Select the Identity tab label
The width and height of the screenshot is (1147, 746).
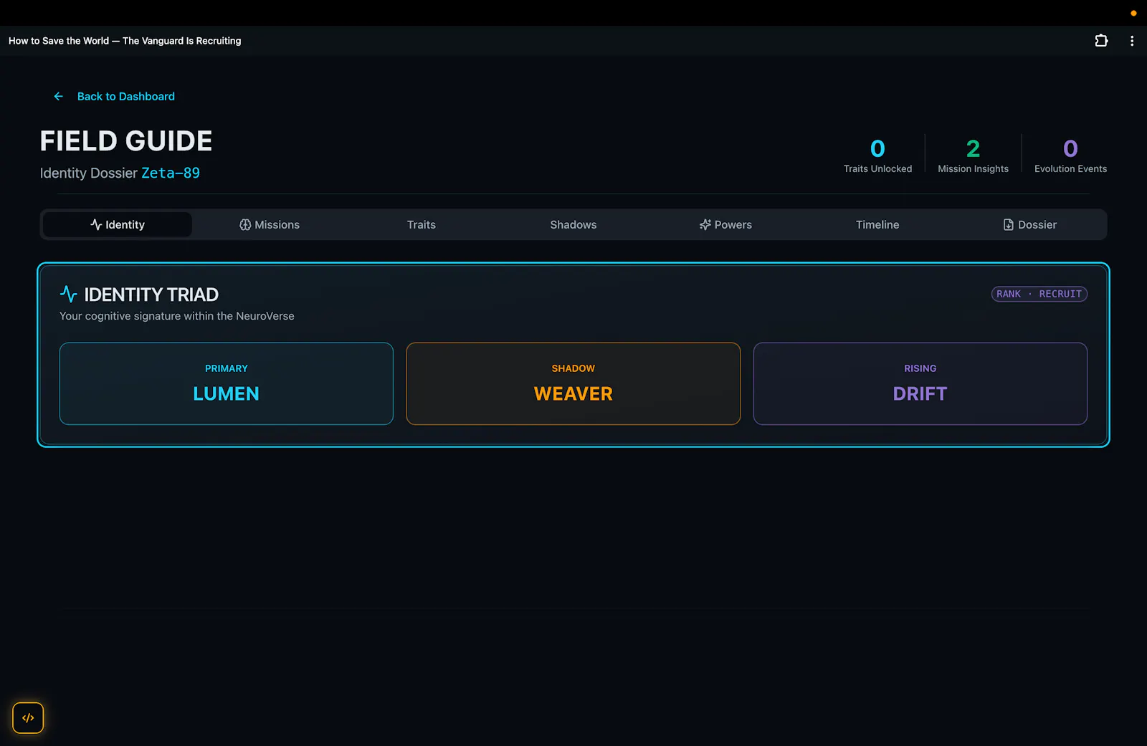[x=125, y=224]
